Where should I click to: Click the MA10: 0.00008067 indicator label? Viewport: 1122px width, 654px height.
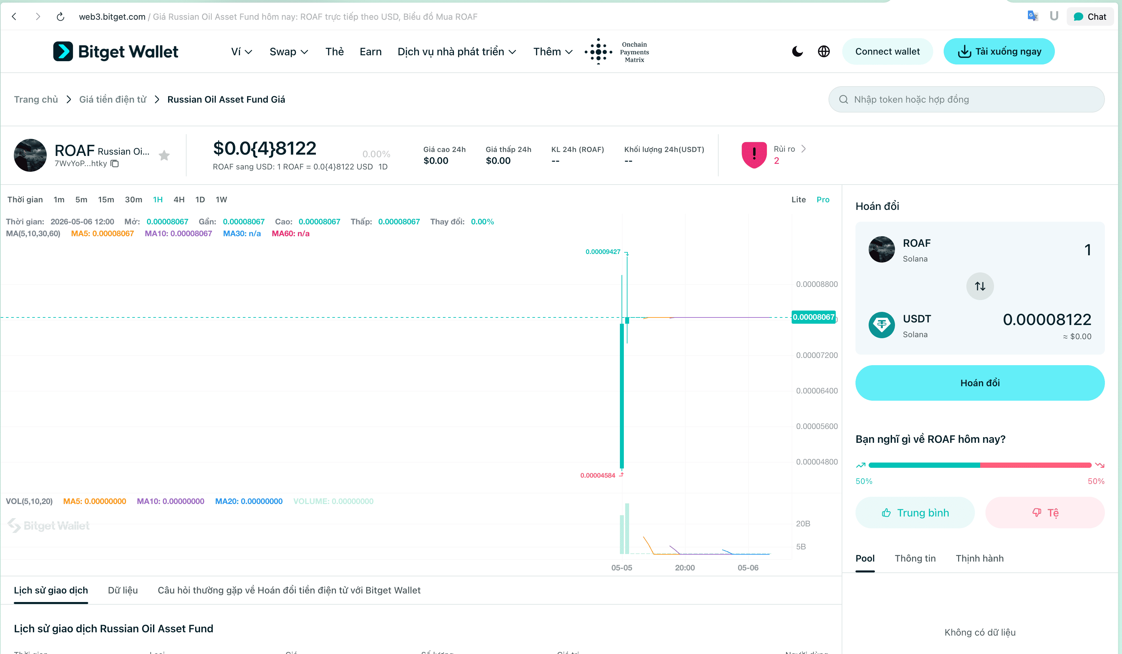[x=178, y=233]
